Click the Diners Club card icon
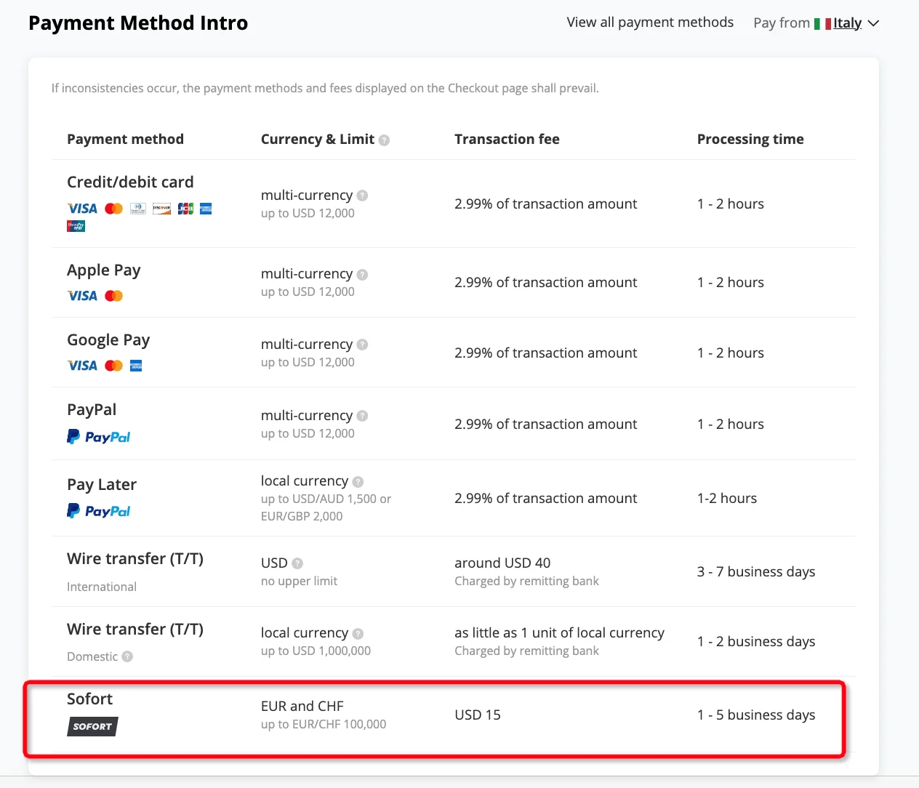Viewport: 919px width, 788px height. pos(138,209)
